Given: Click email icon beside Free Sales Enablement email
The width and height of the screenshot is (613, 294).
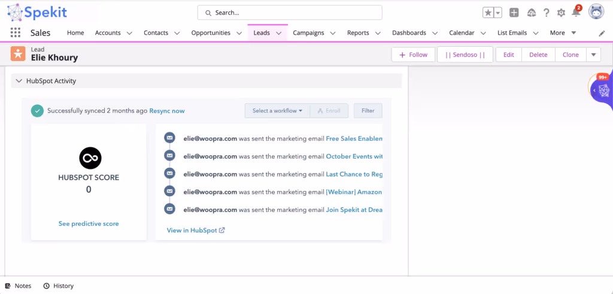Looking at the screenshot, I should point(169,138).
